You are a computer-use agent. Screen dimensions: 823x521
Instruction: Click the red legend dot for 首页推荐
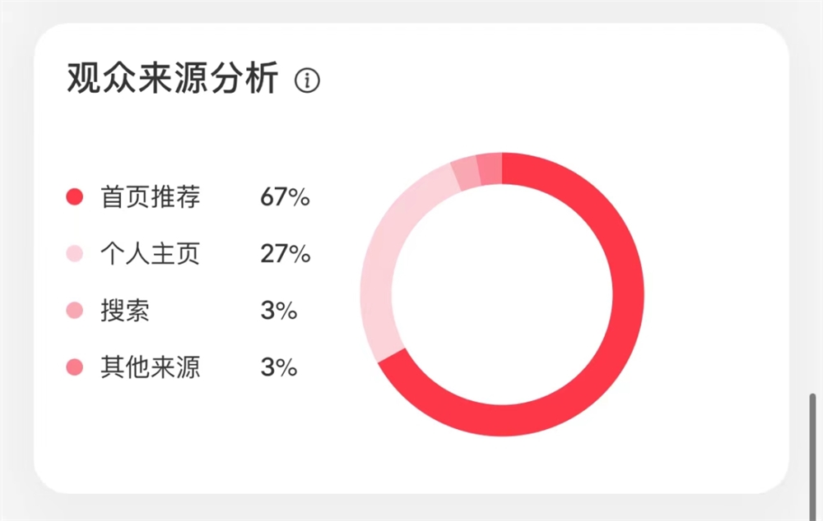tap(74, 197)
